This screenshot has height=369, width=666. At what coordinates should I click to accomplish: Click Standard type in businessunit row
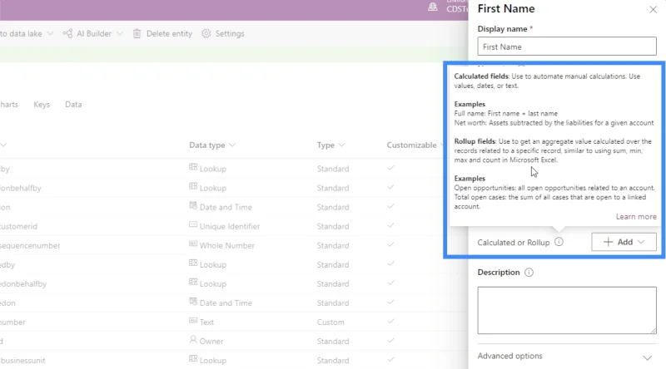pyautogui.click(x=333, y=361)
